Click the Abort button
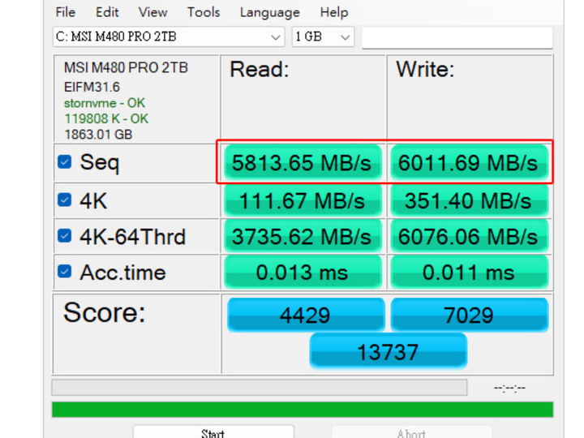The width and height of the screenshot is (584, 438). 411,432
